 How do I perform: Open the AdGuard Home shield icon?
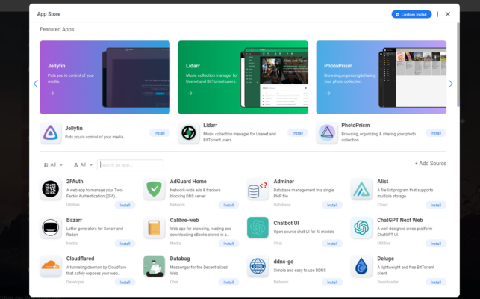[x=154, y=189]
